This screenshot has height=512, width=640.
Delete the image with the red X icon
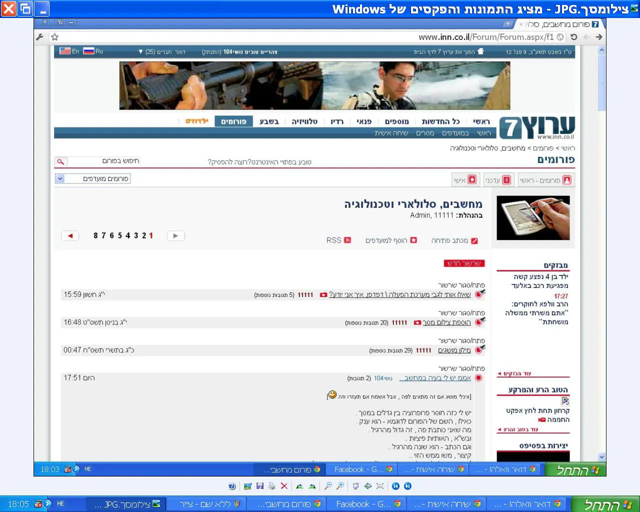click(x=284, y=486)
